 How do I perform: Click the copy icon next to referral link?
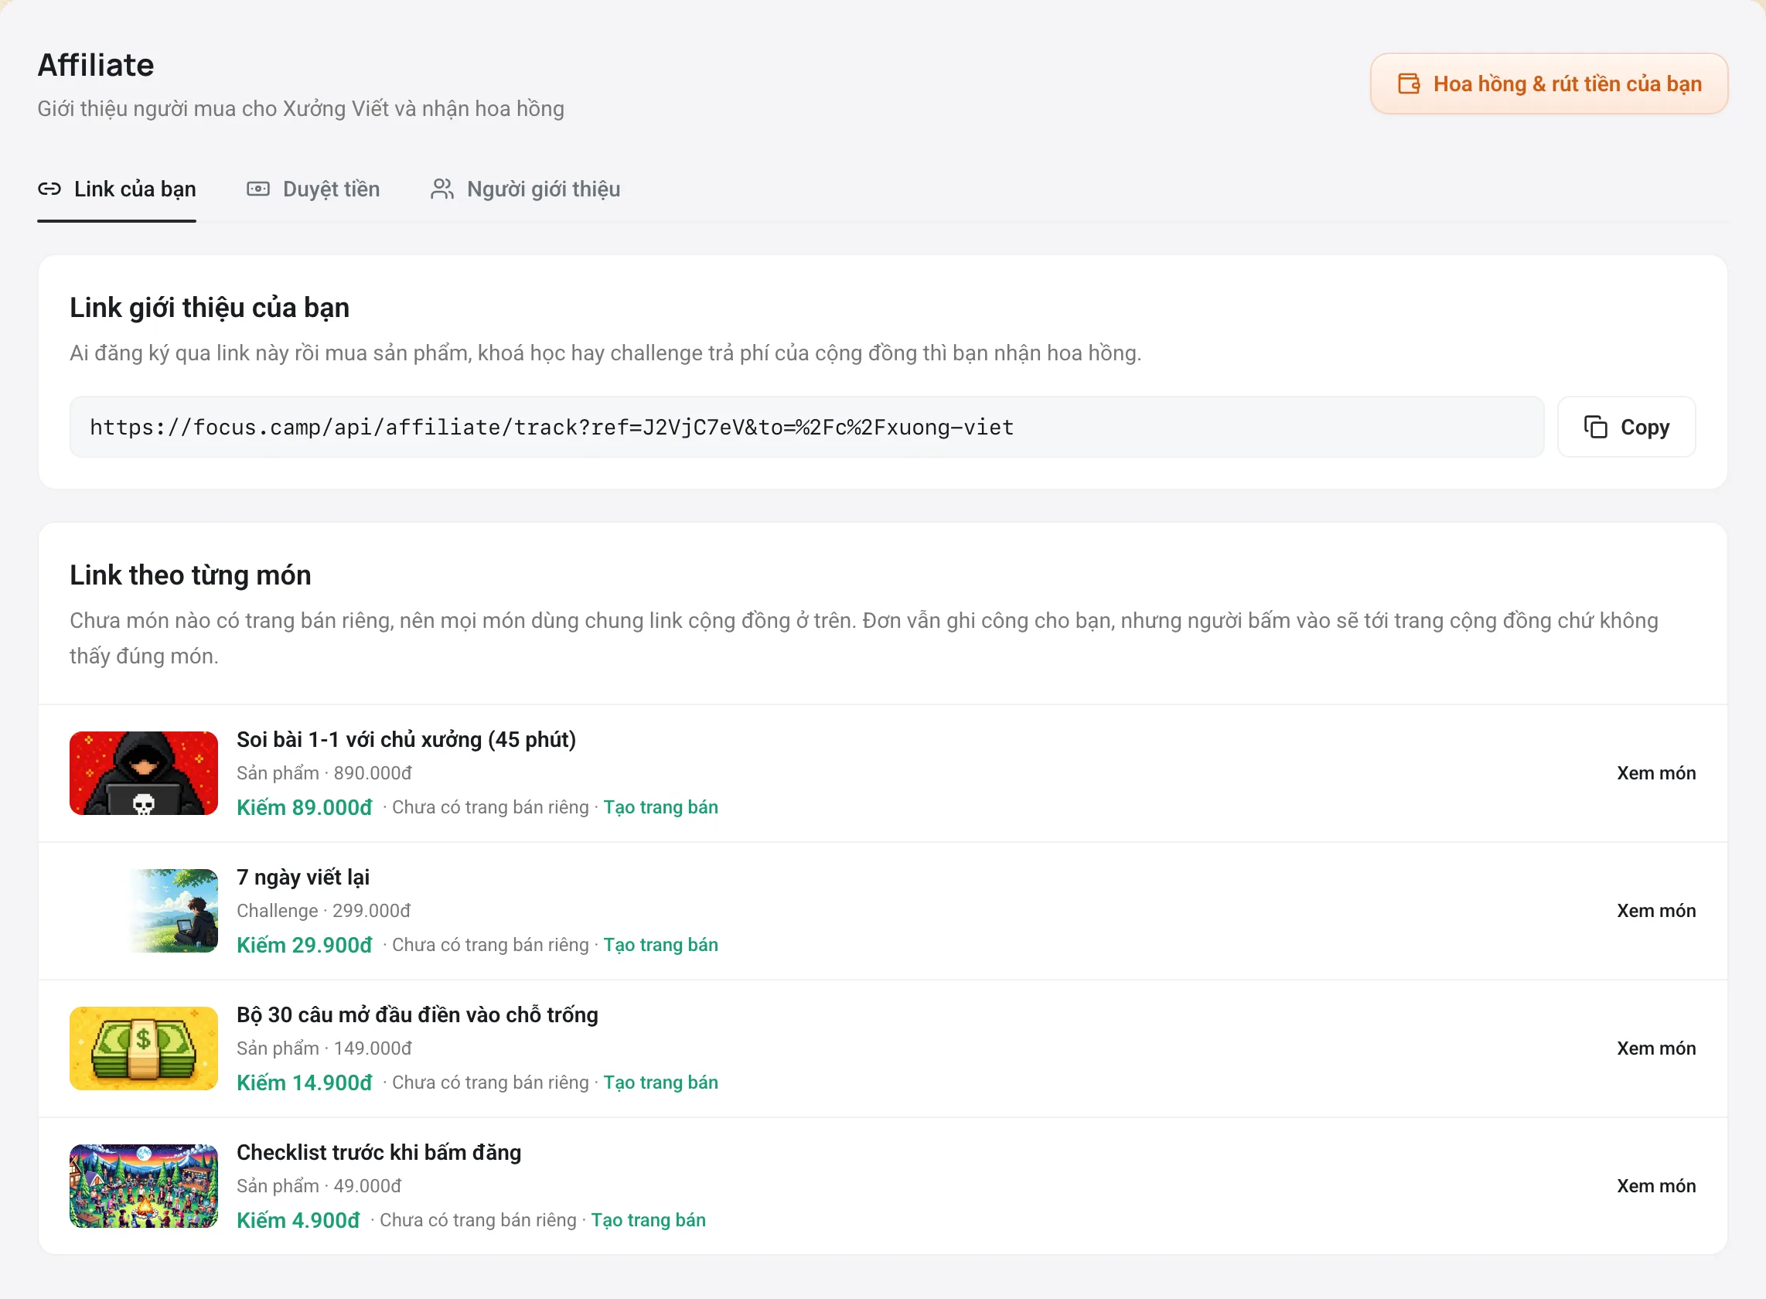1595,427
